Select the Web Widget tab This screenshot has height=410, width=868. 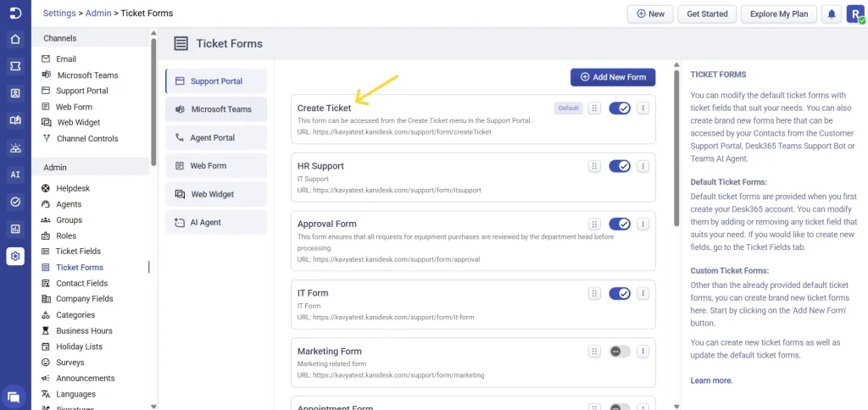click(216, 194)
